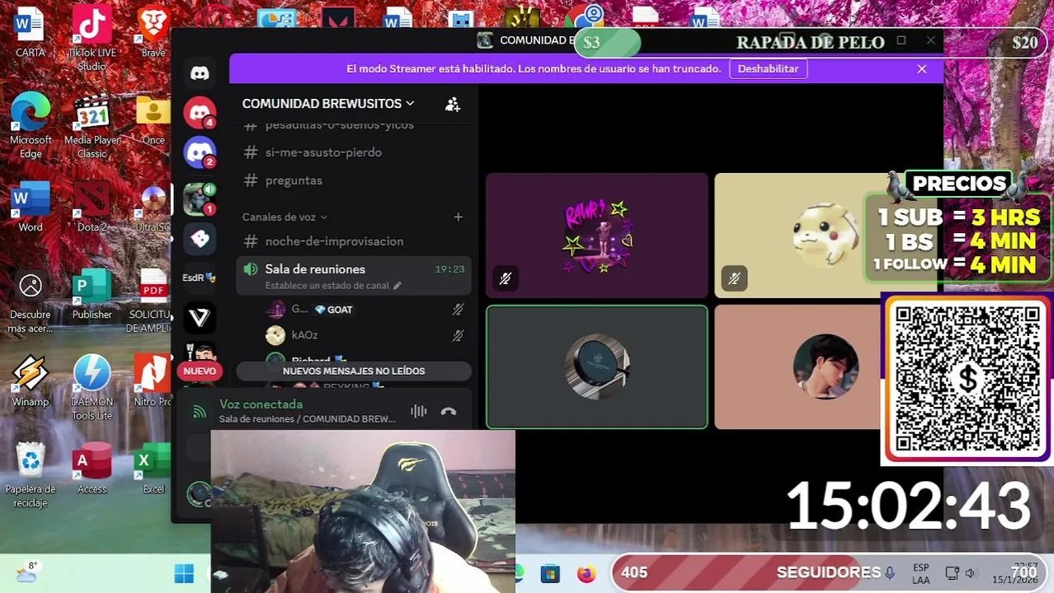1054x593 pixels.
Task: Open Windows Start menu
Action: click(184, 573)
